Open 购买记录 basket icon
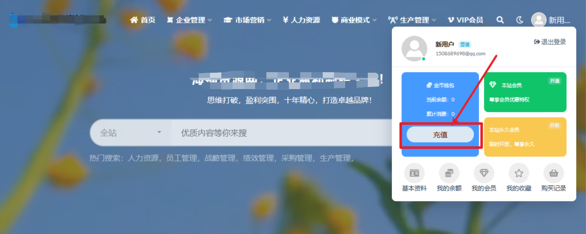This screenshot has height=234, width=586. [x=554, y=173]
